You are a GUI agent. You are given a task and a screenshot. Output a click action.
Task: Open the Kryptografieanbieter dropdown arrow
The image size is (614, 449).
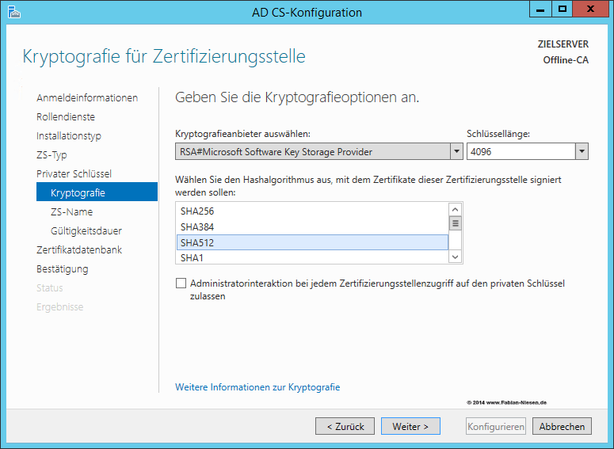pos(456,151)
